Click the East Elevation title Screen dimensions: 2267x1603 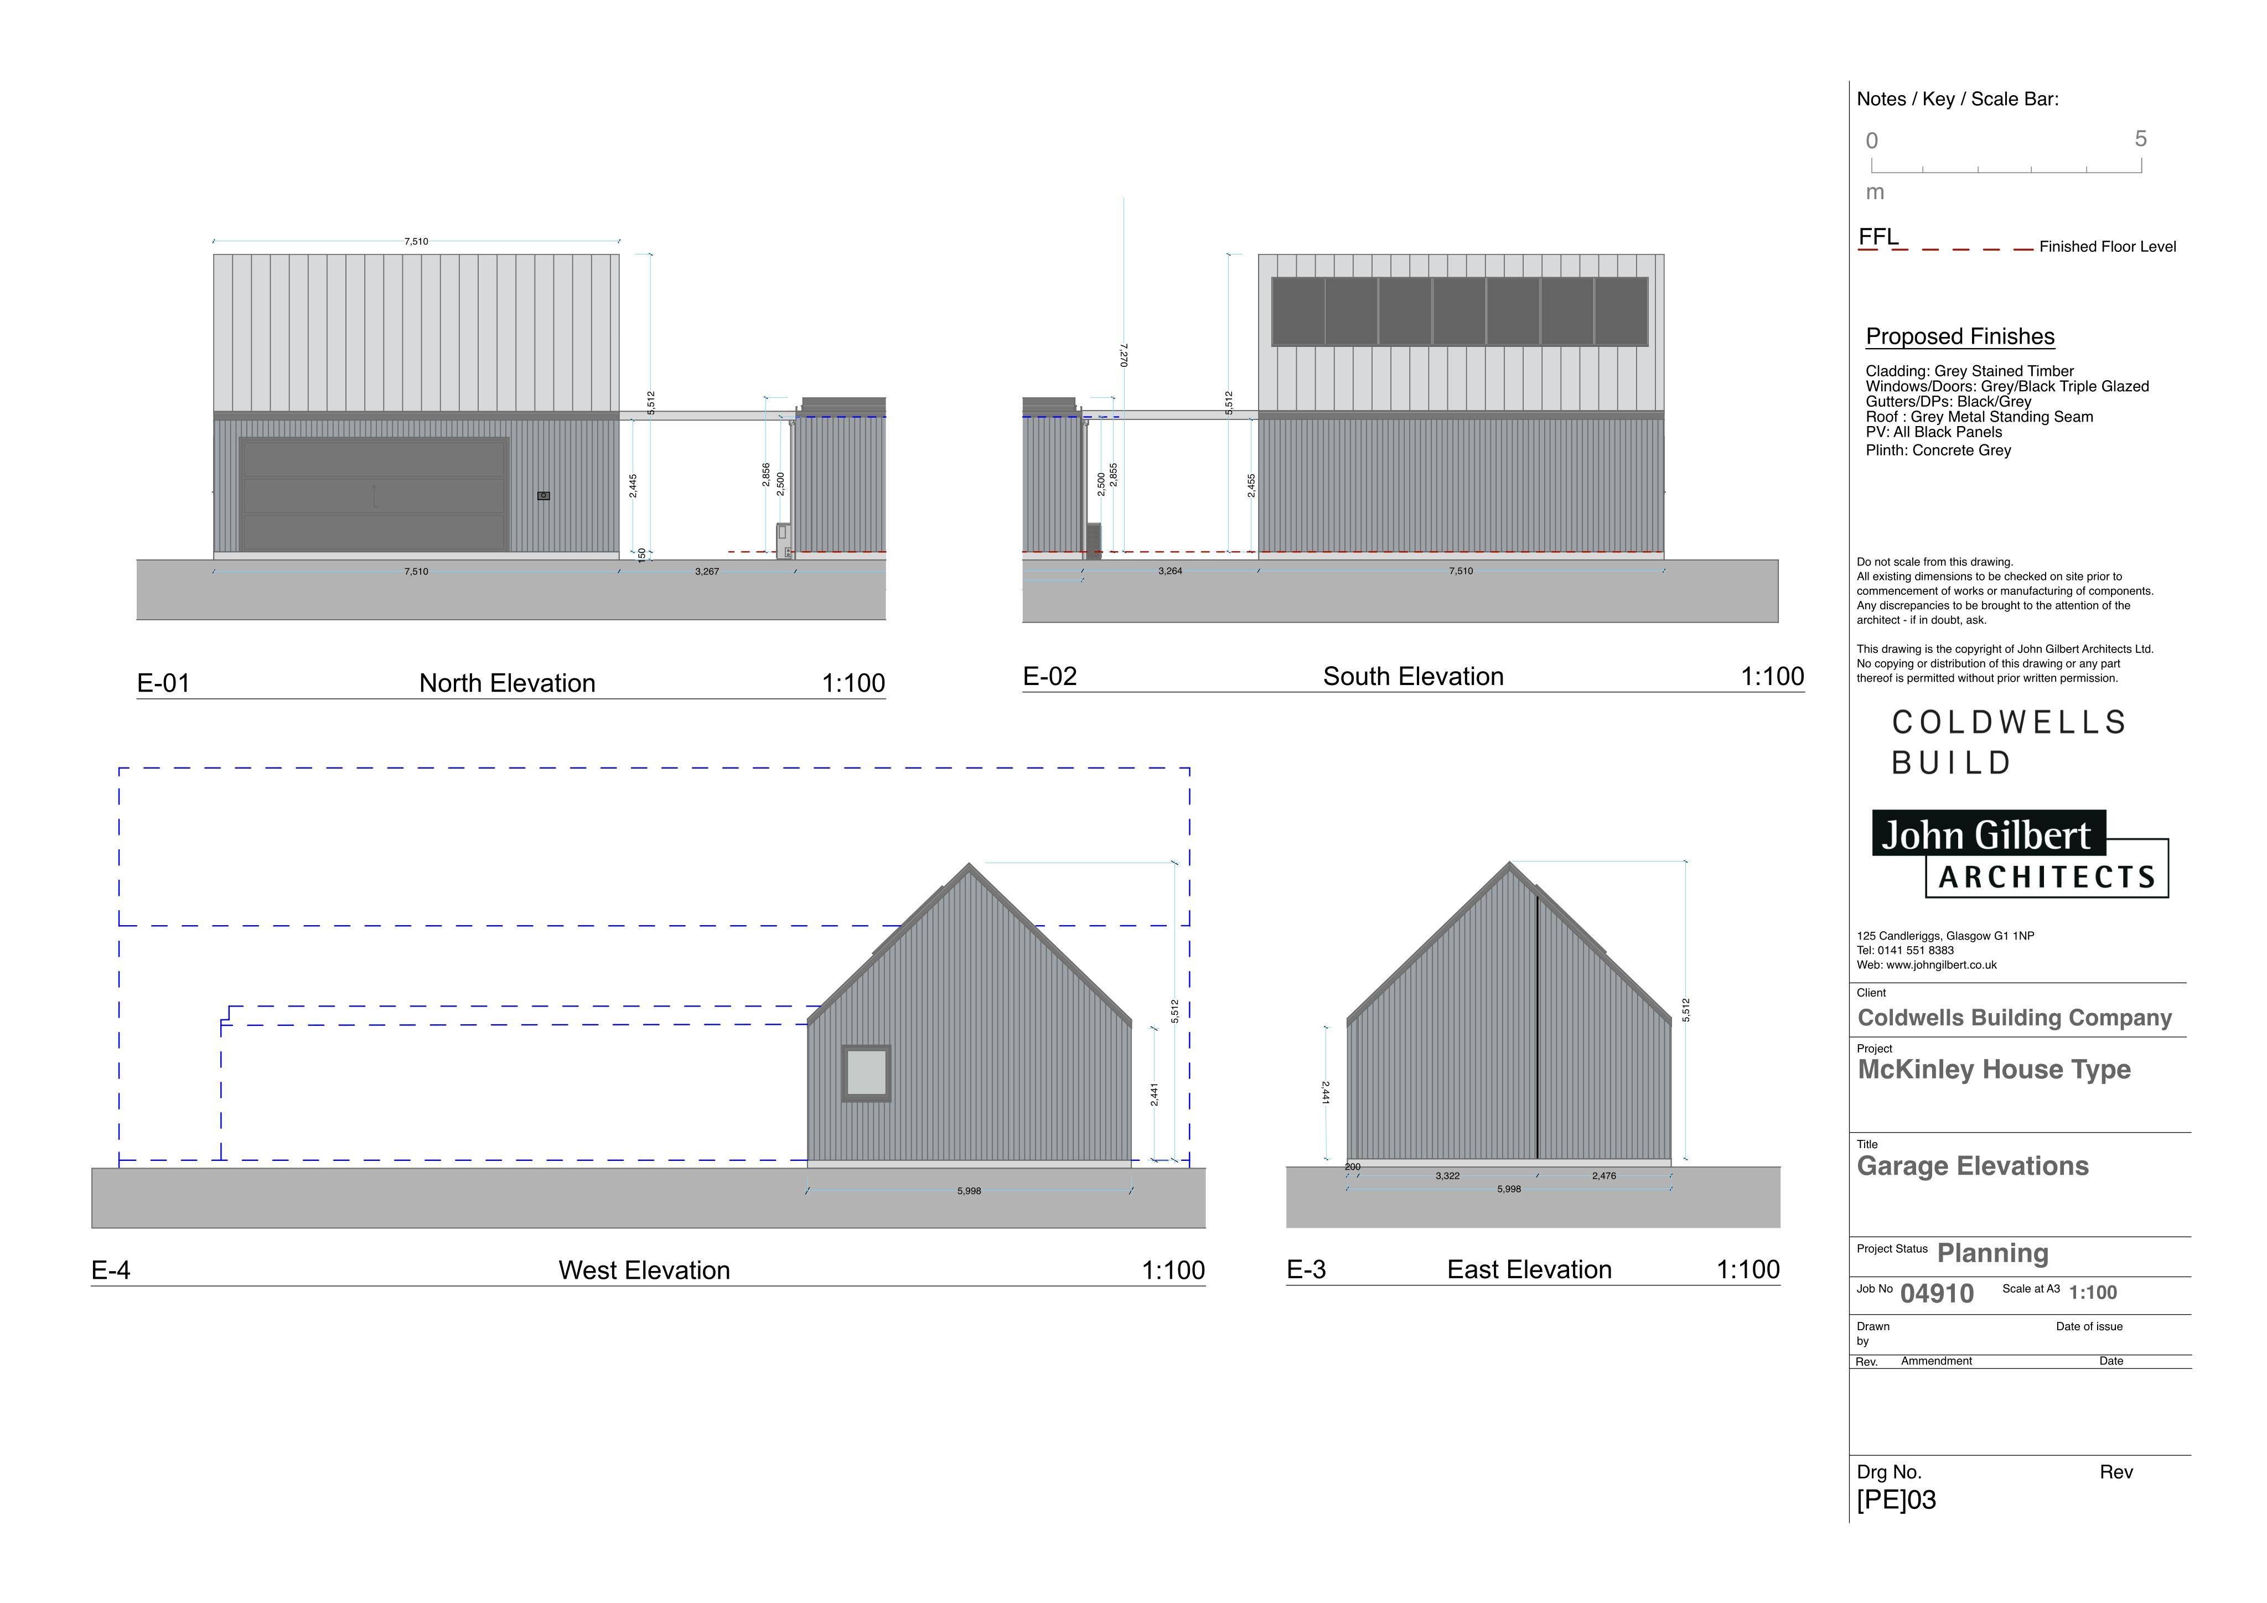point(1529,1269)
